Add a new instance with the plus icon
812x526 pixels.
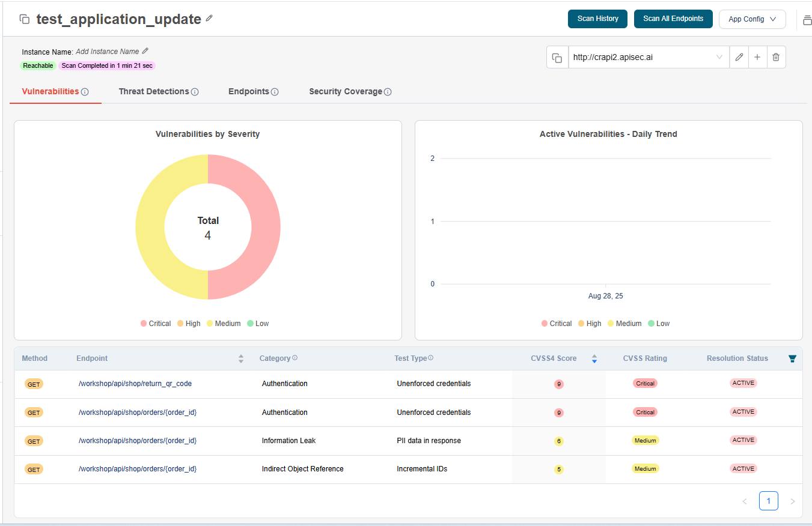(x=757, y=57)
